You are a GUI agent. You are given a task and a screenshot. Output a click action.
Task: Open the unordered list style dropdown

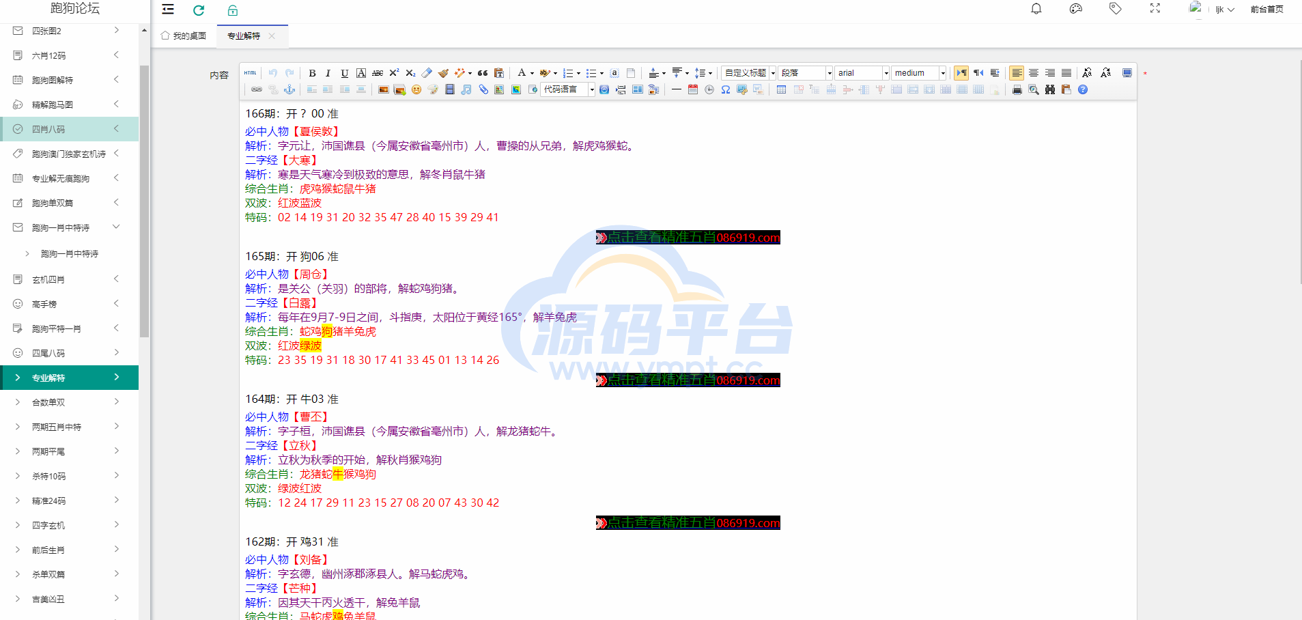(602, 74)
